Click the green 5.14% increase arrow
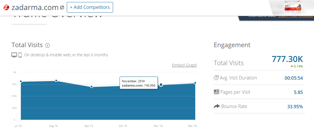This screenshot has width=314, height=132. pyautogui.click(x=292, y=66)
